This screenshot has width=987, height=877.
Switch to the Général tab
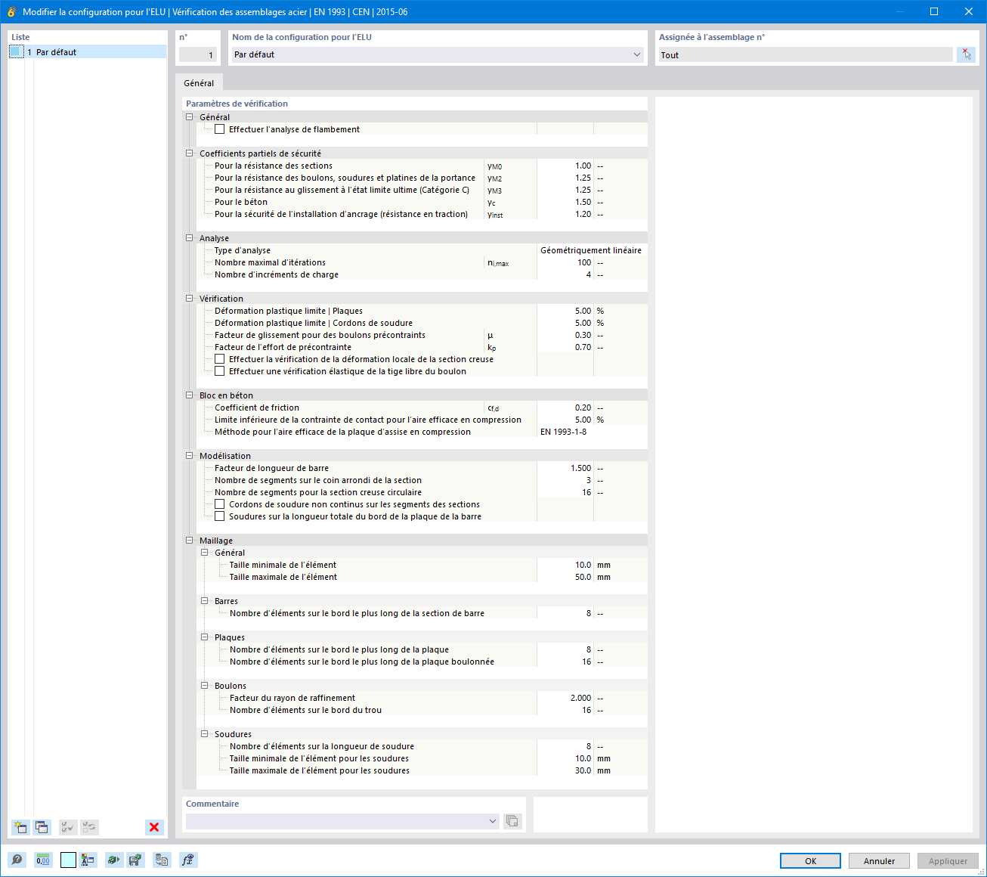(199, 83)
